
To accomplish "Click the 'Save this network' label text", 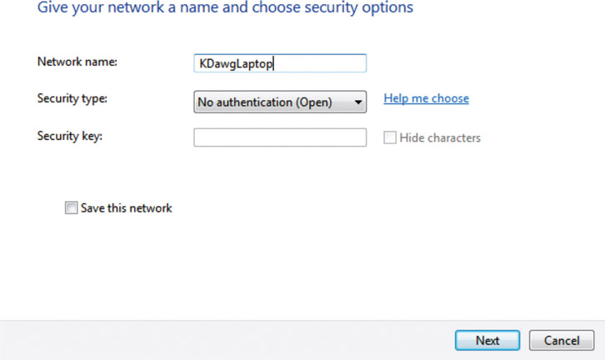I will [126, 208].
